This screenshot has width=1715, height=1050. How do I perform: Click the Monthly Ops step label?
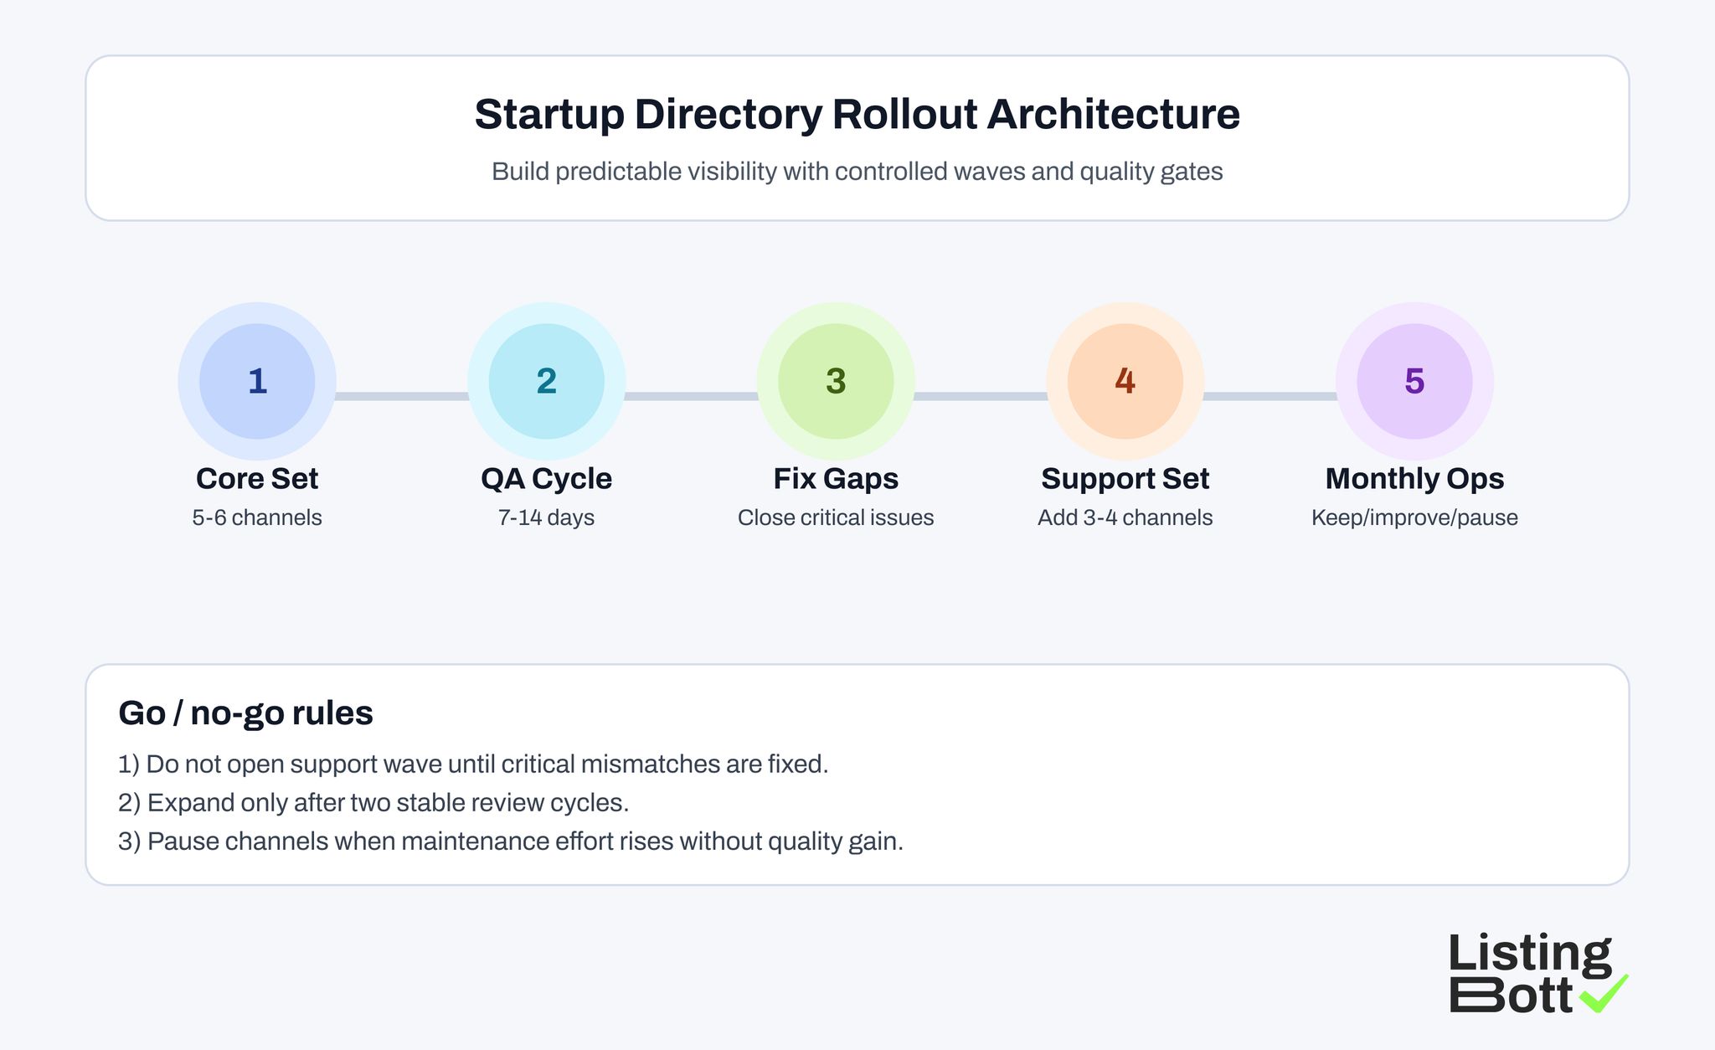point(1414,478)
